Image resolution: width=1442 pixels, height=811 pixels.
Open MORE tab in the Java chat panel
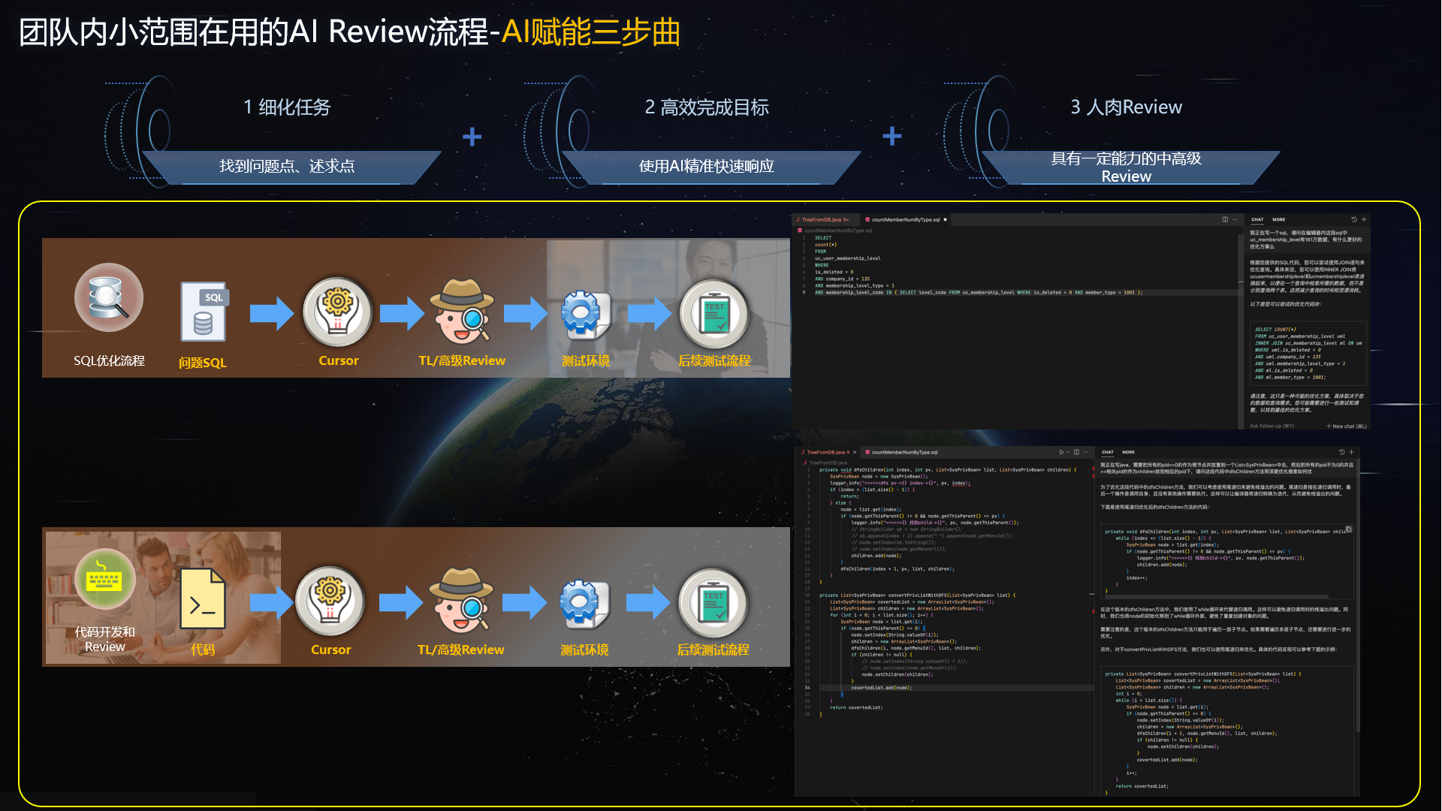coord(1128,452)
